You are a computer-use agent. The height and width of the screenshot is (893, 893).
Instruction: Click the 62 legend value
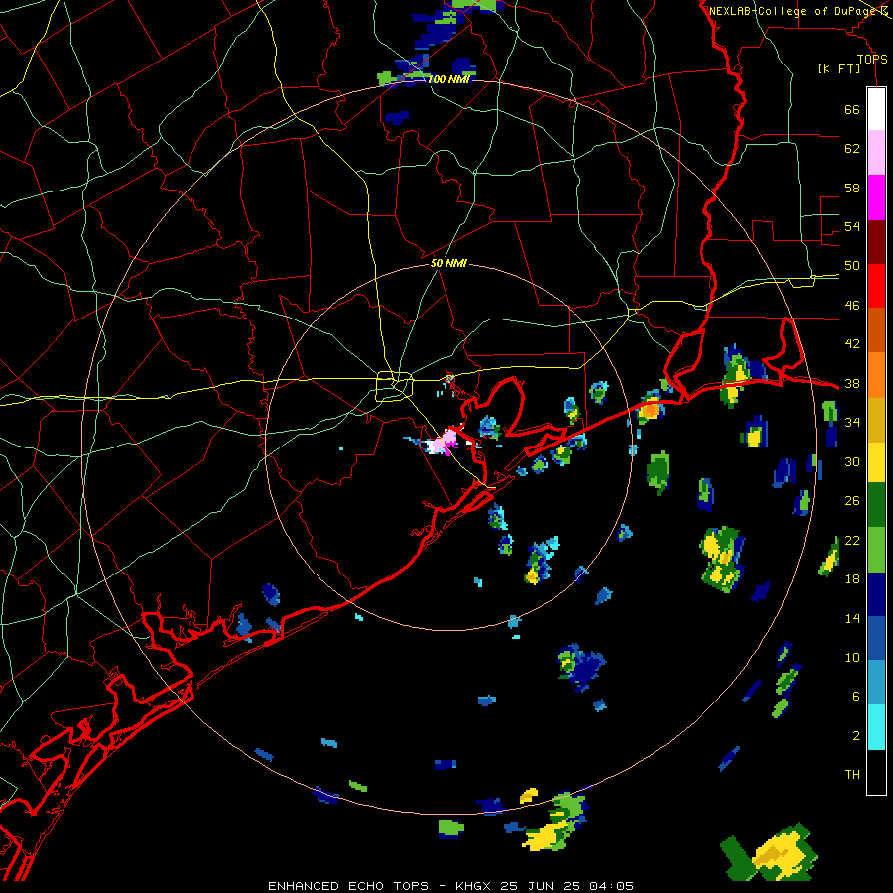coord(852,149)
